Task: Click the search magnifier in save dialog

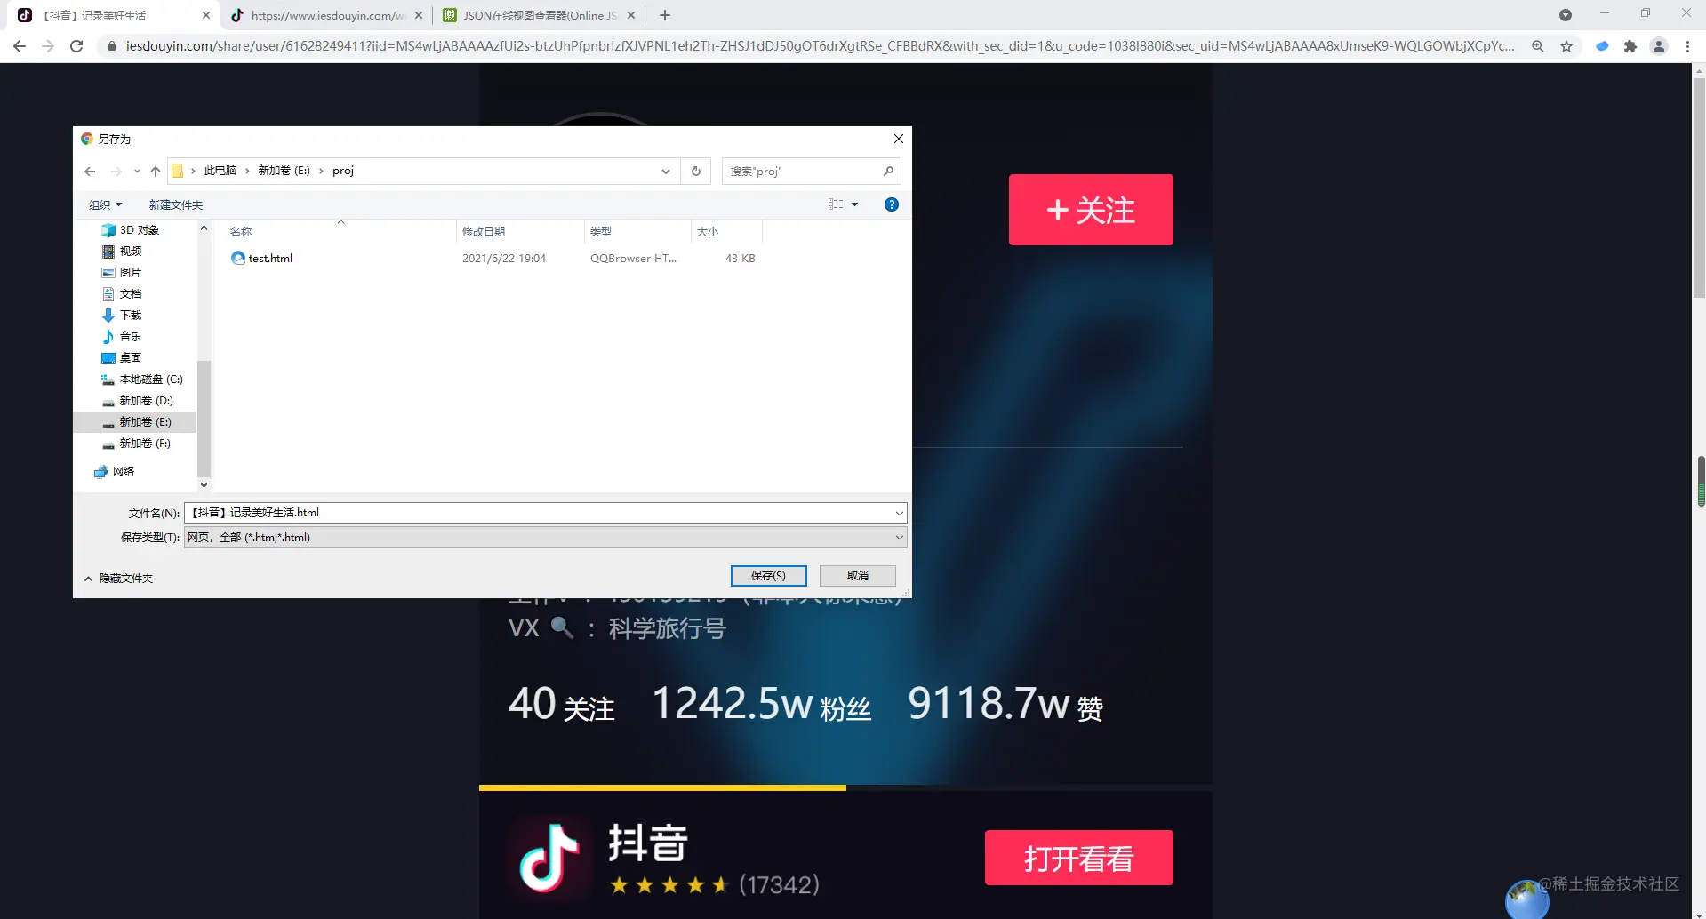Action: coord(888,172)
